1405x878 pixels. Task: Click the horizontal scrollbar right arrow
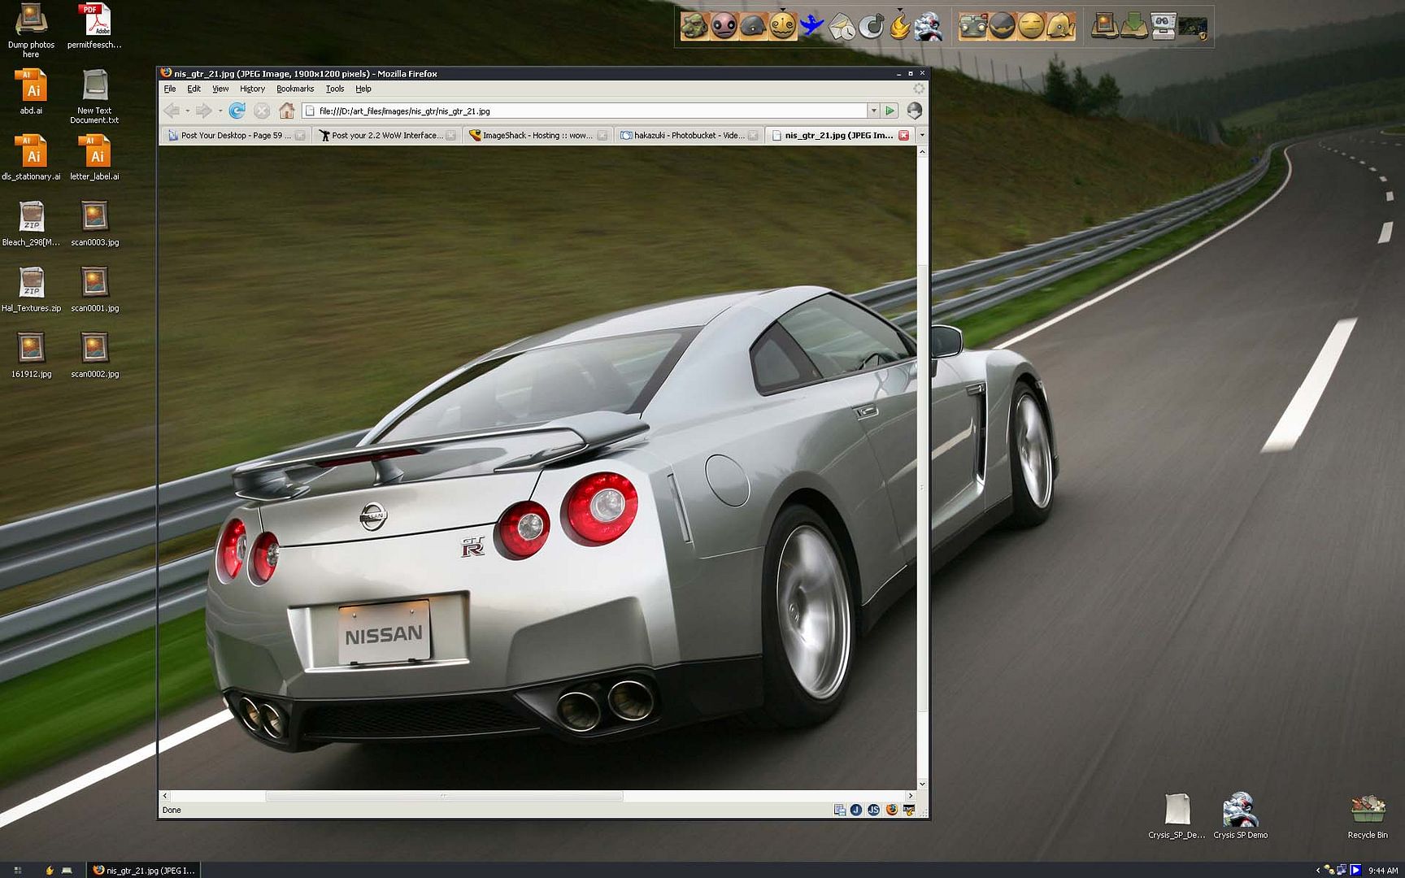click(x=911, y=796)
